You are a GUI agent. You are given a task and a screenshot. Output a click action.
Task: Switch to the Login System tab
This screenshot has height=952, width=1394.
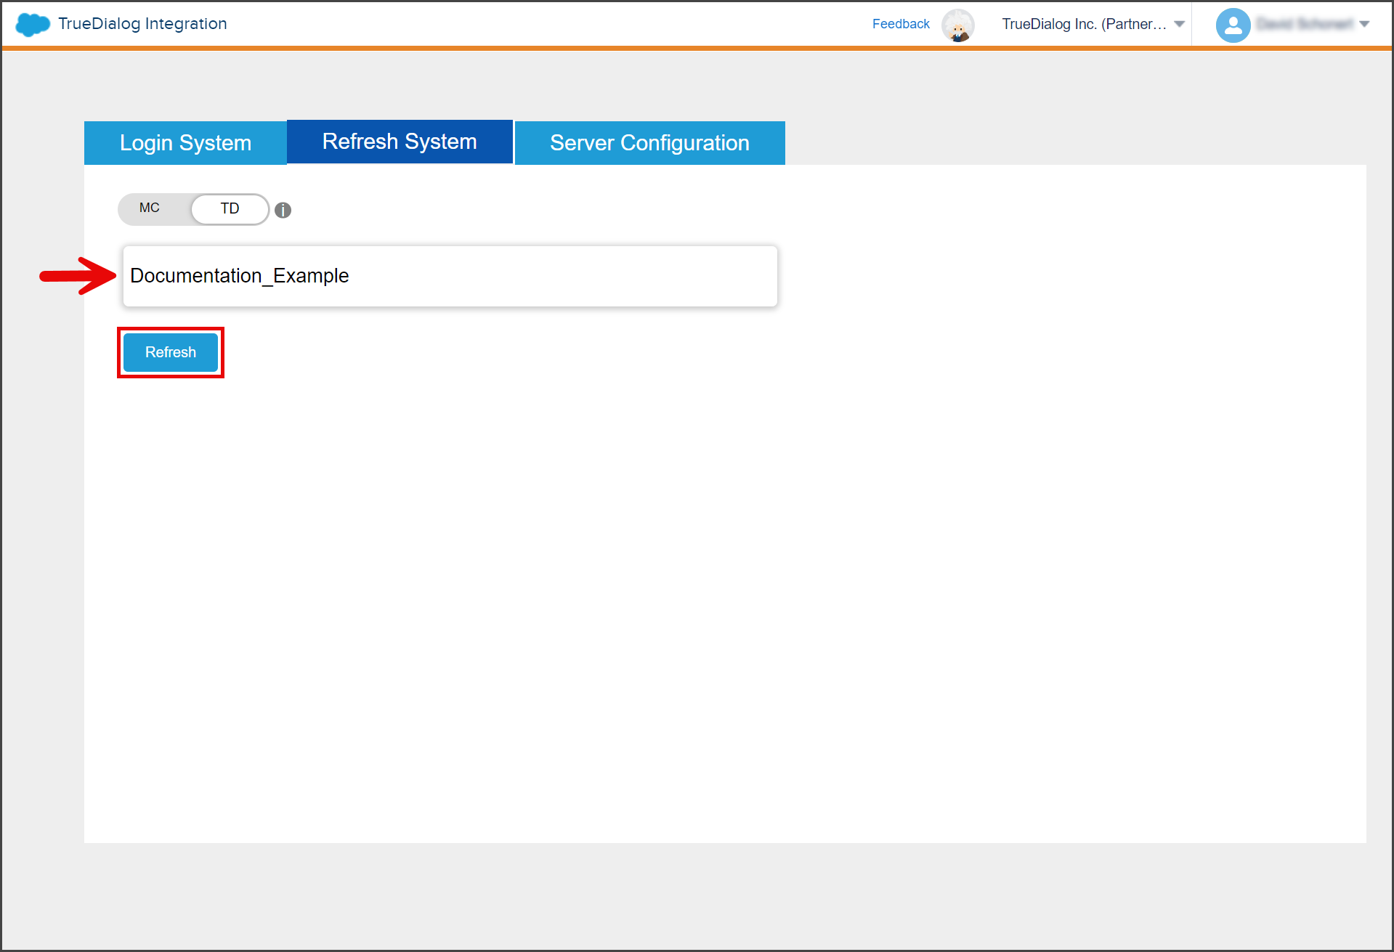point(185,143)
